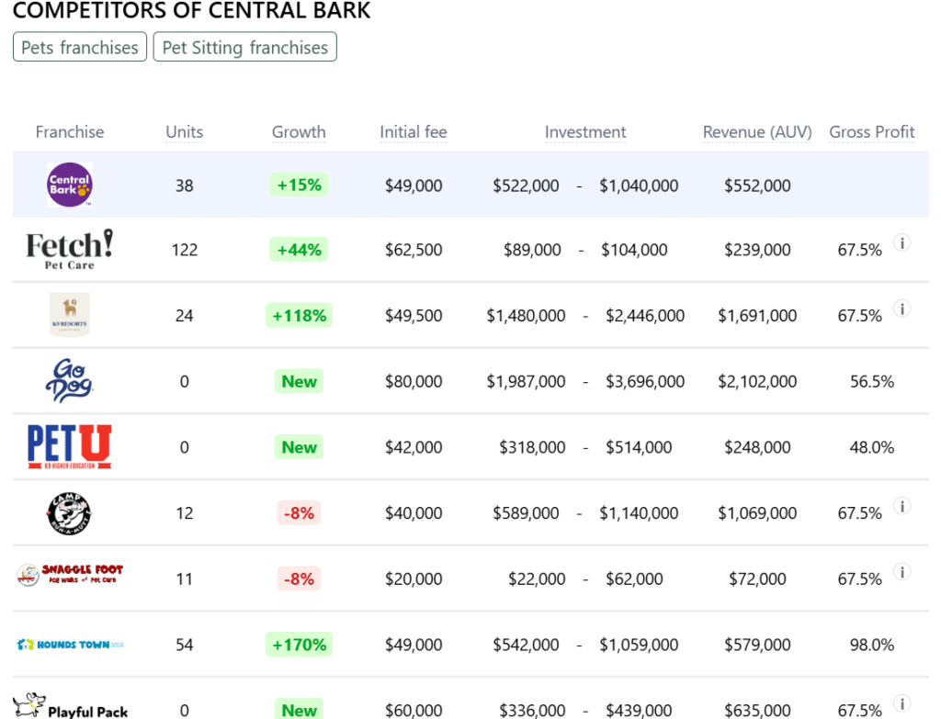
Task: Open the Hounds Town USA logo
Action: coord(70,645)
